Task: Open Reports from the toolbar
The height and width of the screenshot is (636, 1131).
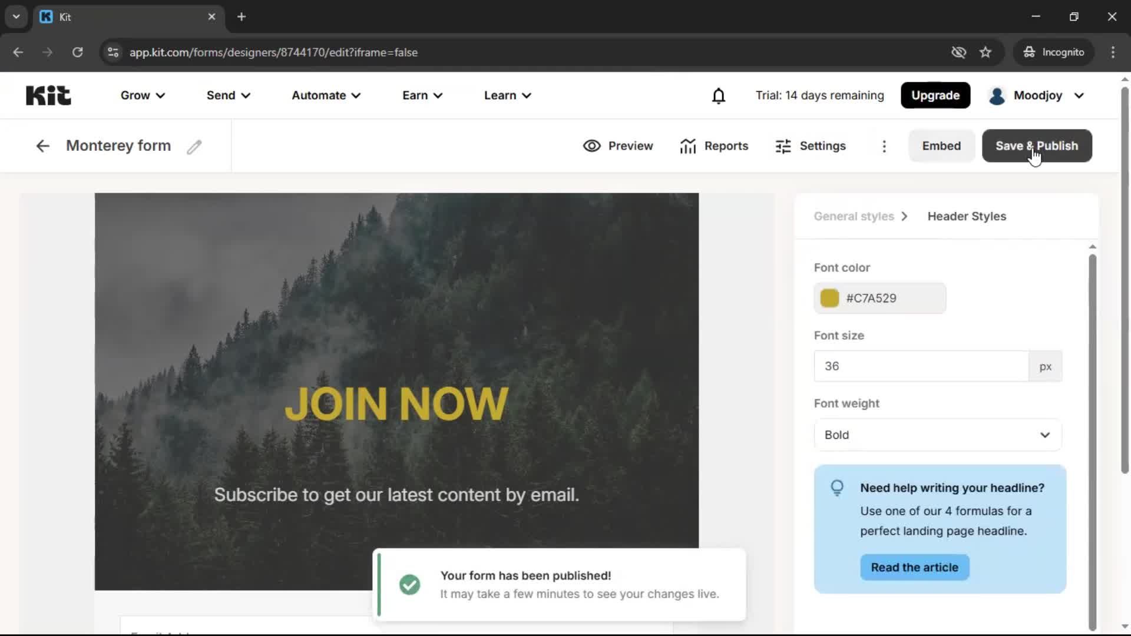Action: coord(714,145)
